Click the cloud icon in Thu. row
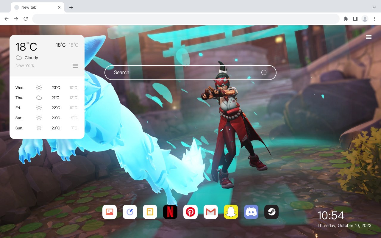The height and width of the screenshot is (238, 381). pyautogui.click(x=39, y=98)
